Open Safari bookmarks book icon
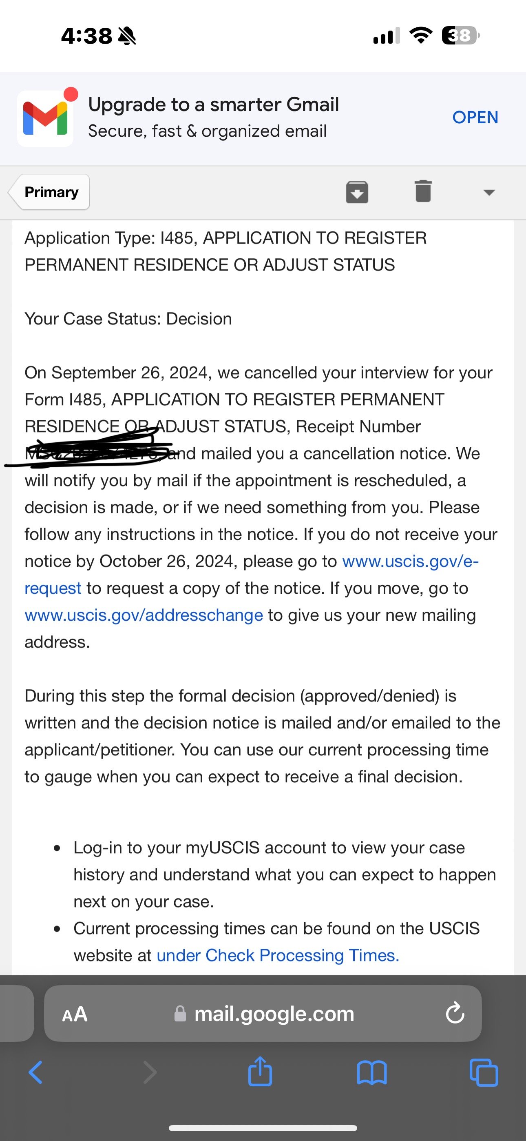Image resolution: width=526 pixels, height=1141 pixels. 372,1072
